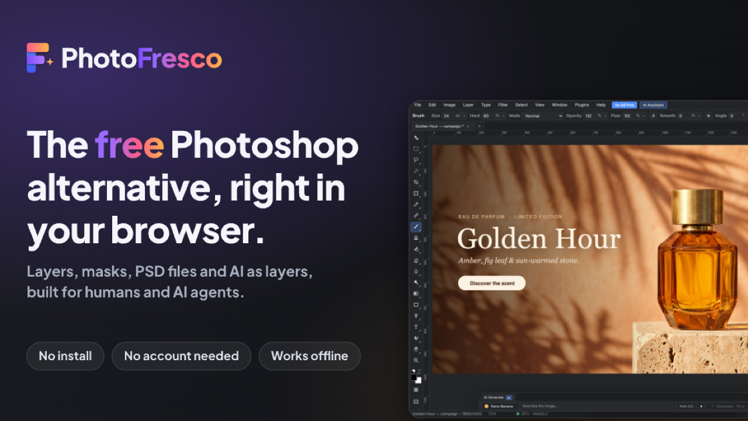Select the Eyedropper tool
The image size is (748, 421).
coord(416,204)
